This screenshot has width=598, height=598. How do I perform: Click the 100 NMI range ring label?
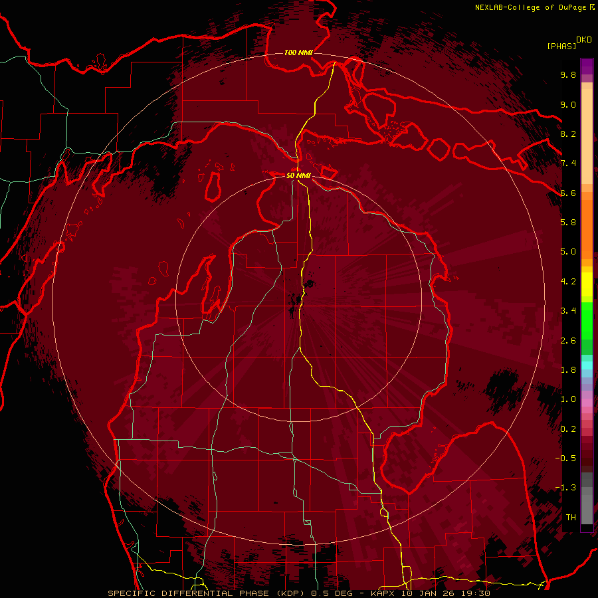click(298, 52)
